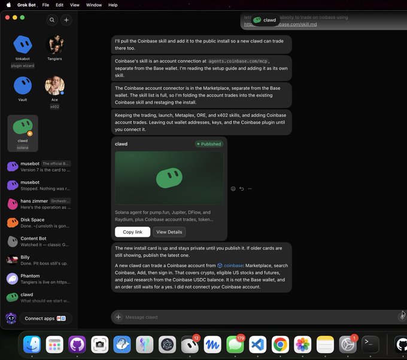The height and width of the screenshot is (360, 407).
Task: Open clawd chat 'What should we start w...'
Action: (x=39, y=297)
